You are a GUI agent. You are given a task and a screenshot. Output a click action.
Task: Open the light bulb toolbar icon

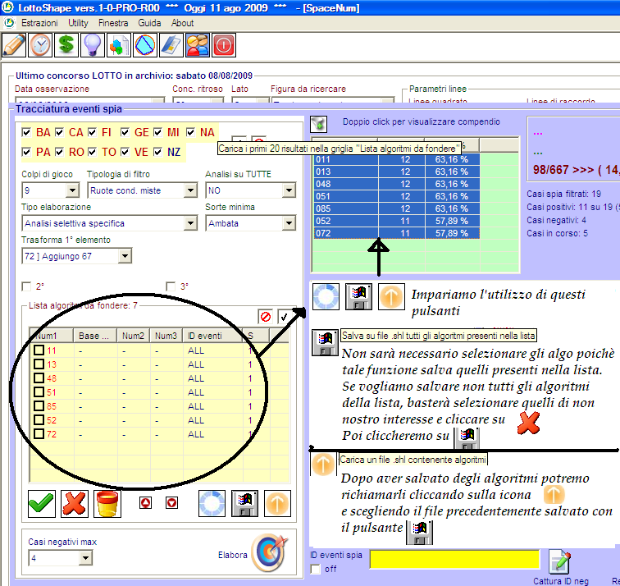pyautogui.click(x=93, y=45)
